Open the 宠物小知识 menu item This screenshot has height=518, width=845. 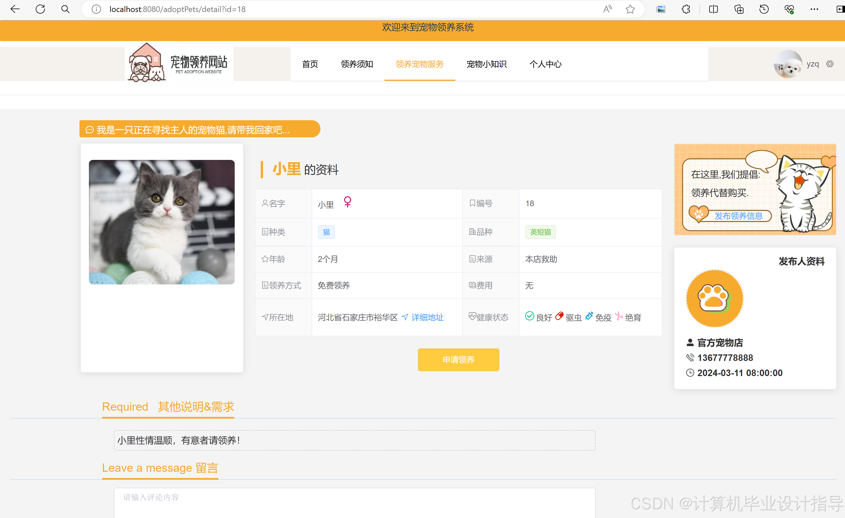point(487,64)
